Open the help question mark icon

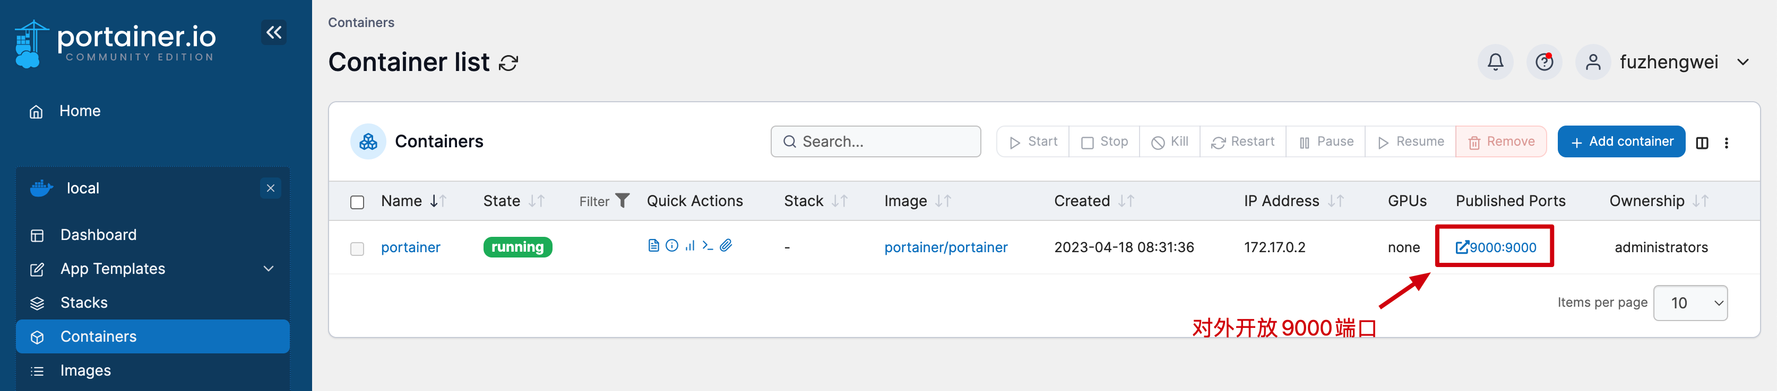tap(1544, 63)
